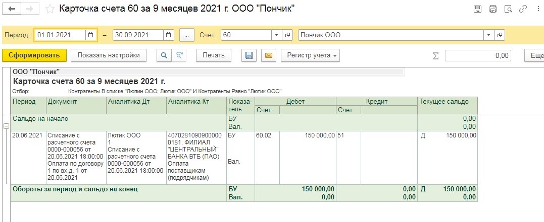
Task: Click the Печать button
Action: tap(213, 55)
